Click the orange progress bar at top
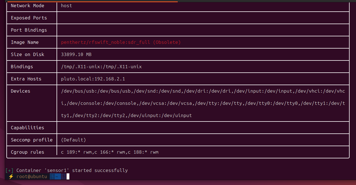 (x=92, y=1)
